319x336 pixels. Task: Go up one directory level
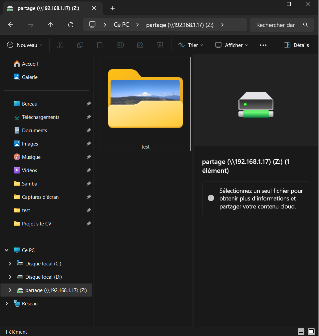(x=51, y=25)
